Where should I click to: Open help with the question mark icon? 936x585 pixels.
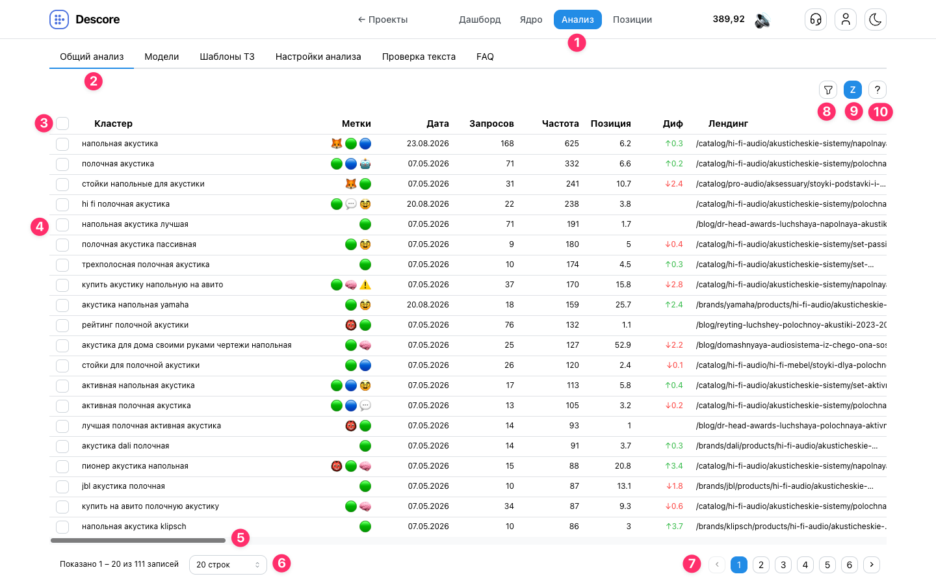[x=877, y=90]
